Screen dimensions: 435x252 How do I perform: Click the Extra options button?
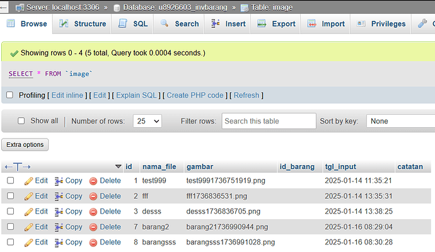point(25,144)
